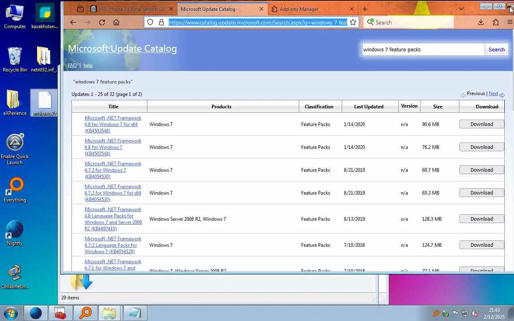This screenshot has height=321, width=514.
Task: Click the muted volume tray icon
Action: point(475,313)
